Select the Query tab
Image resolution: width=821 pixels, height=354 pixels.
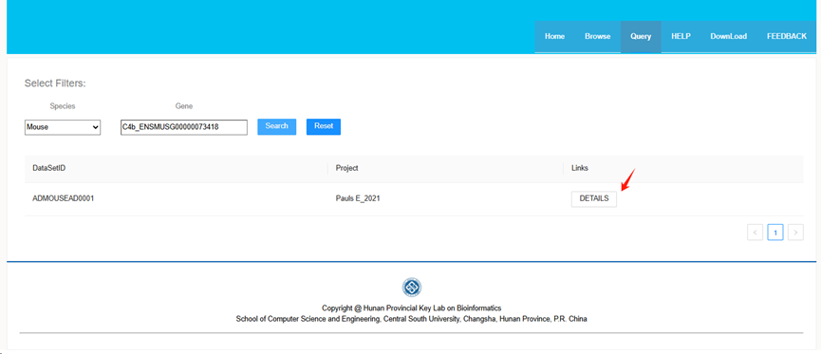point(641,37)
